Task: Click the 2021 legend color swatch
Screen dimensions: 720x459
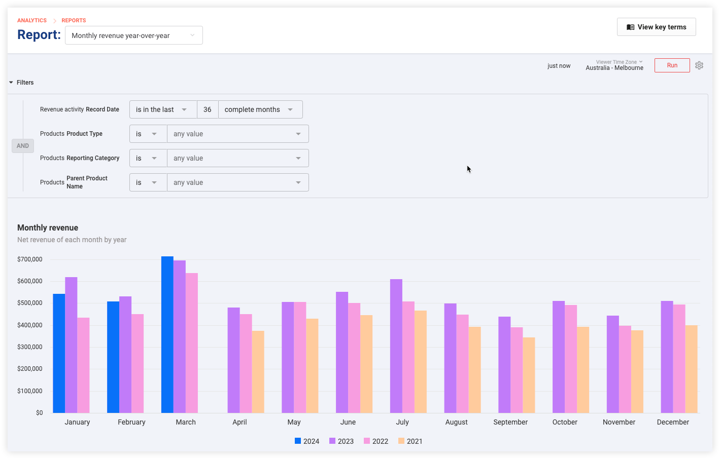Action: tap(401, 441)
